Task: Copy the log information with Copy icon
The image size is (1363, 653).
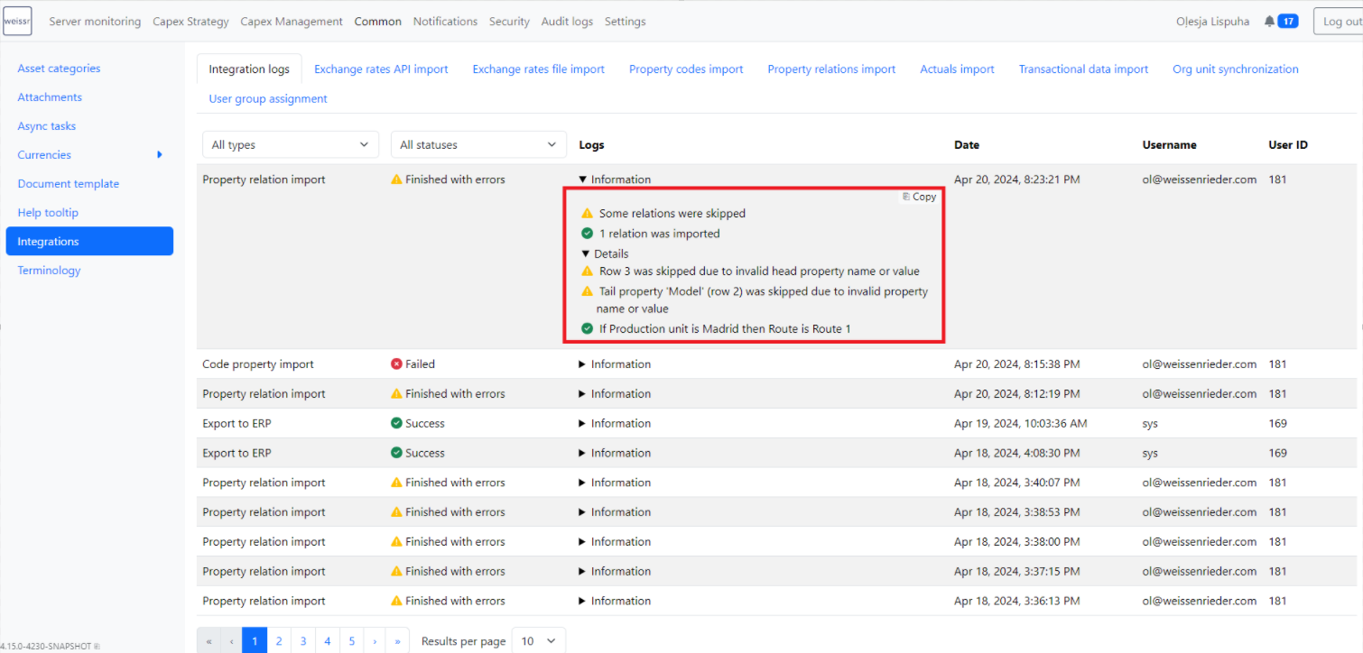Action: [x=919, y=197]
